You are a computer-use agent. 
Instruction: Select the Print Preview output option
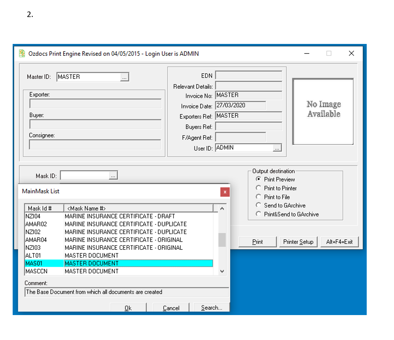[259, 179]
